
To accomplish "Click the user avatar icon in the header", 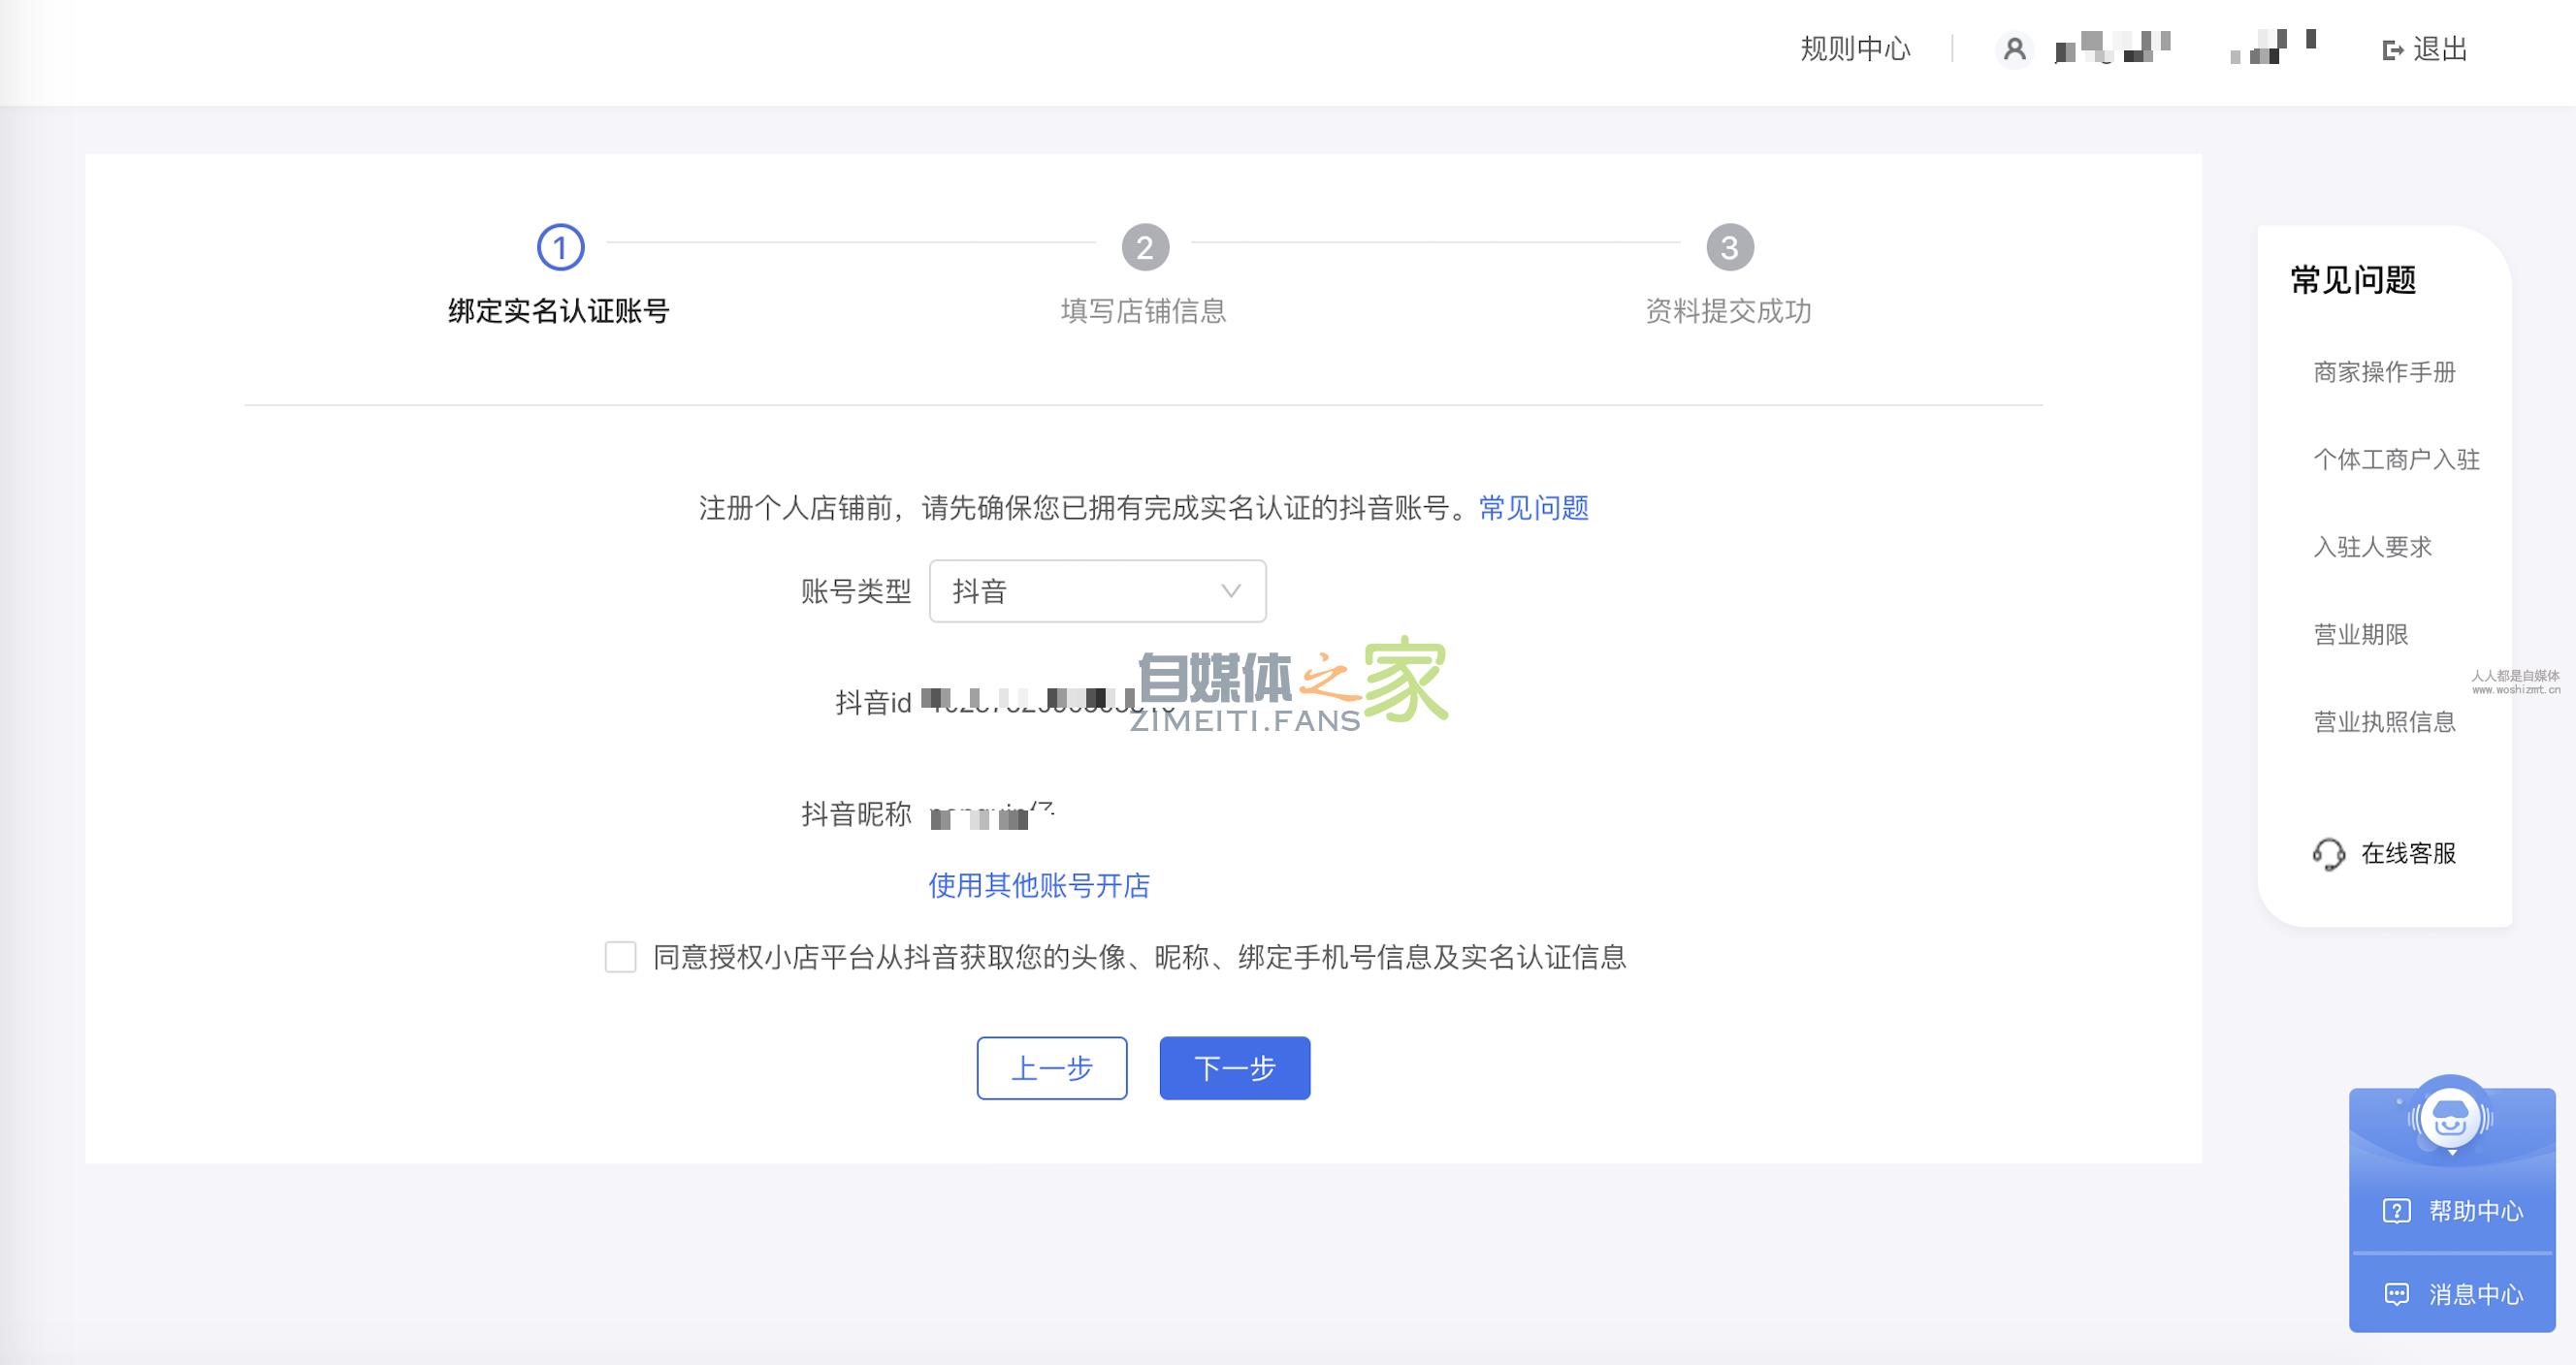I will coord(2017,49).
